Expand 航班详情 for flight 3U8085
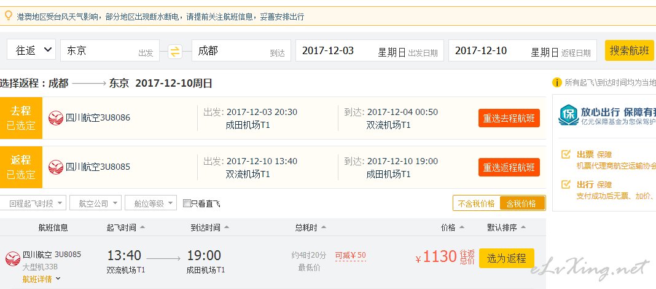Viewport: 656px width, 289px height. tap(41, 279)
